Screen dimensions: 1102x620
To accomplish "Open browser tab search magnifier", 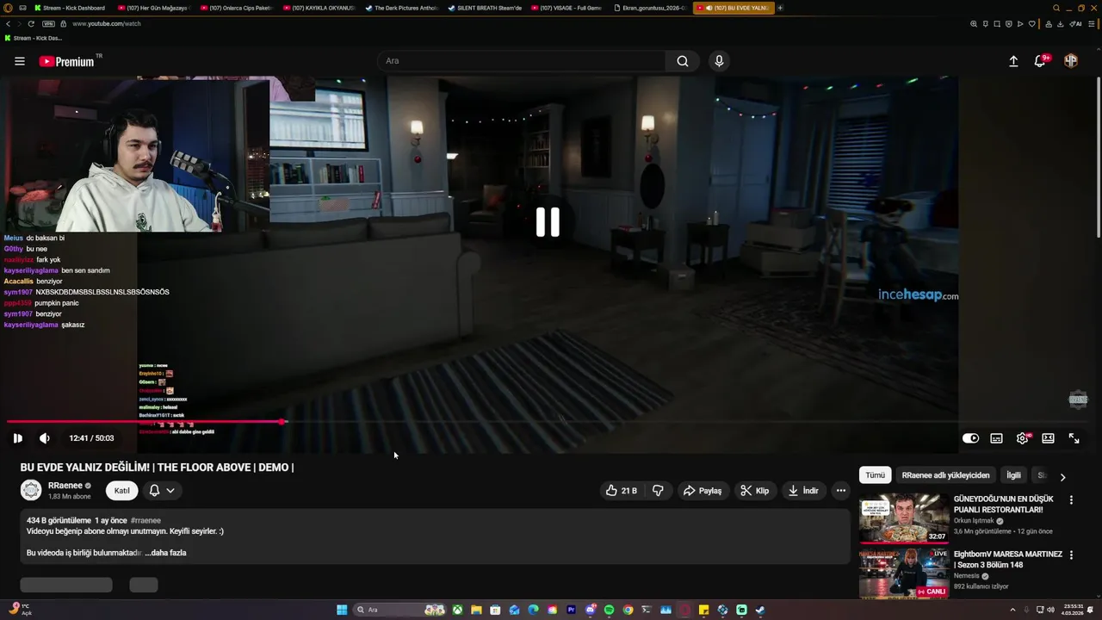I will pyautogui.click(x=1056, y=8).
